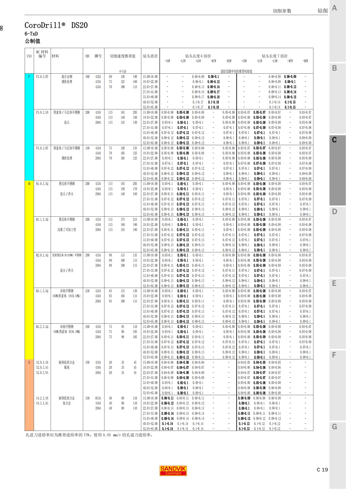346x489 pixels.
Task: Go to section tab E
Action: click(337, 314)
